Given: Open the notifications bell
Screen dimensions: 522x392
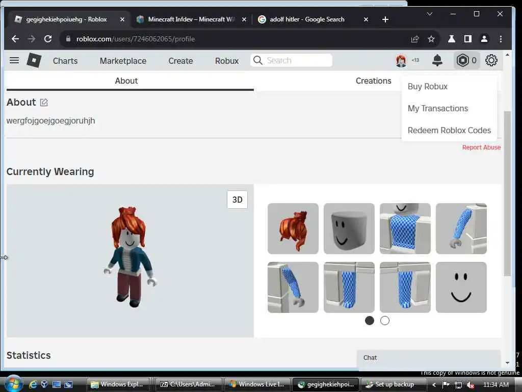Looking at the screenshot, I should pyautogui.click(x=437, y=60).
